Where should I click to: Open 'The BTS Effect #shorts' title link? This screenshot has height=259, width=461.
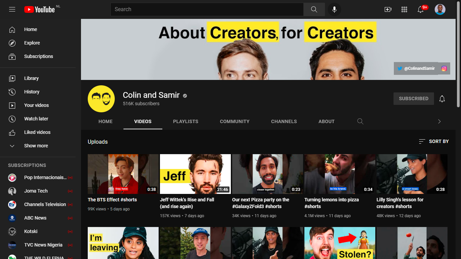pyautogui.click(x=112, y=200)
